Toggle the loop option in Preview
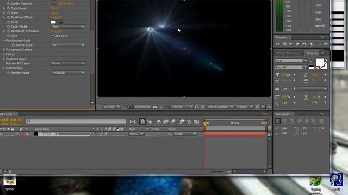Viewport: 348px width, 195px height. (x=319, y=44)
